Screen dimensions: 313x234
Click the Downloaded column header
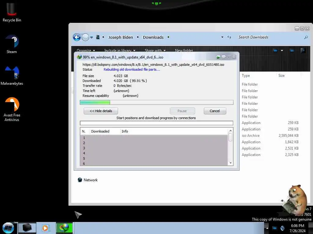[x=105, y=131]
